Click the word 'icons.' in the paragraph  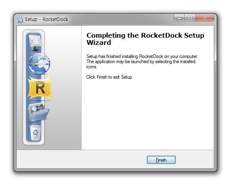tap(92, 67)
